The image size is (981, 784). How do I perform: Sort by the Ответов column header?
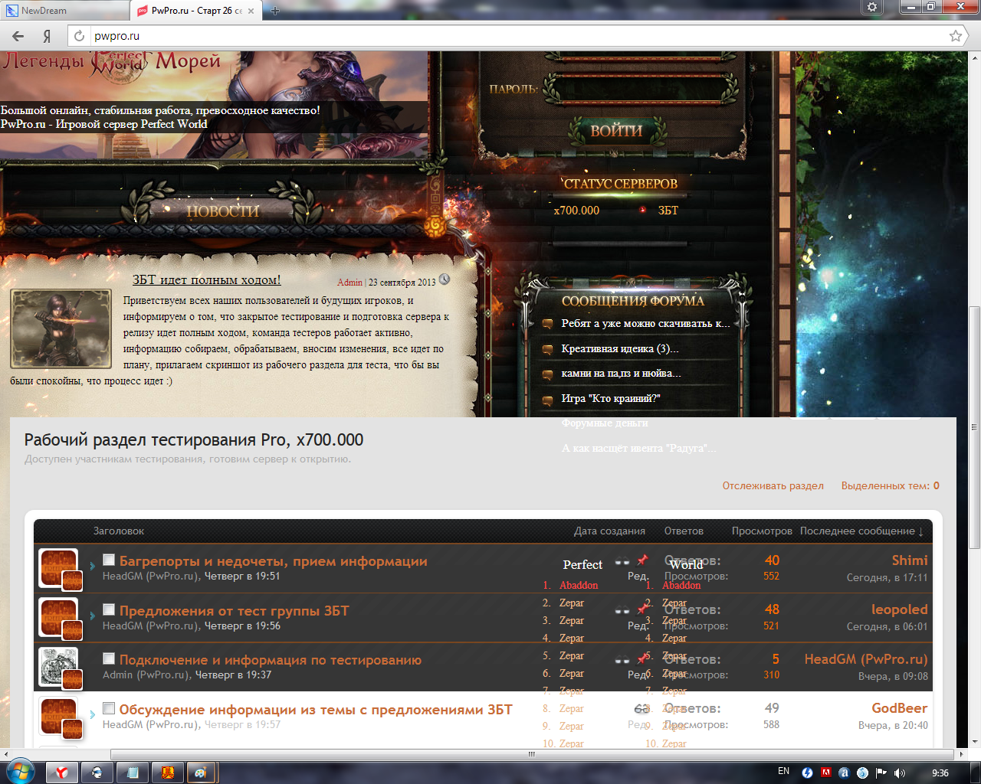(x=684, y=531)
